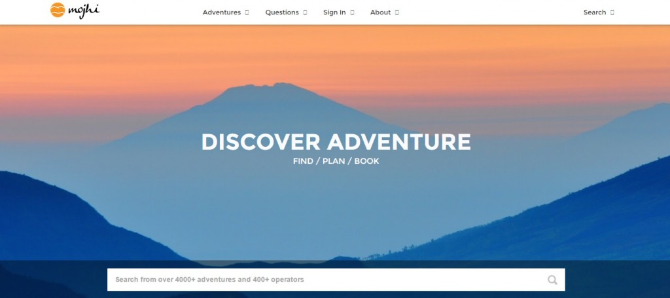Click the small icon next to Search
This screenshot has height=298, width=670.
(x=612, y=12)
